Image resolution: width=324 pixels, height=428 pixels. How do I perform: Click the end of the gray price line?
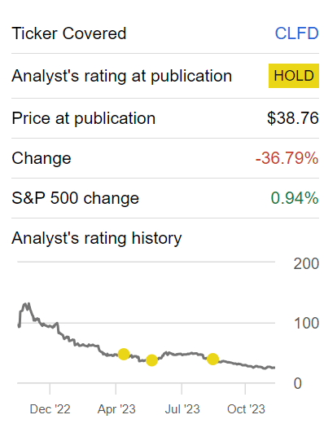(x=274, y=368)
